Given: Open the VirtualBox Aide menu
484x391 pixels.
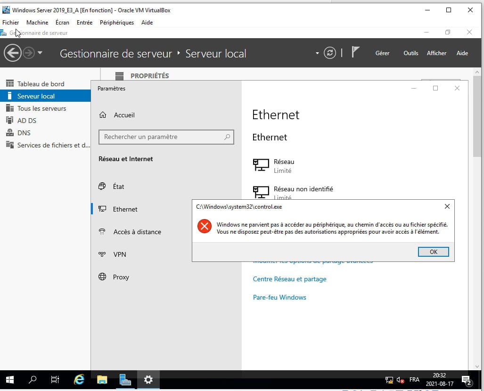Looking at the screenshot, I should coord(147,23).
